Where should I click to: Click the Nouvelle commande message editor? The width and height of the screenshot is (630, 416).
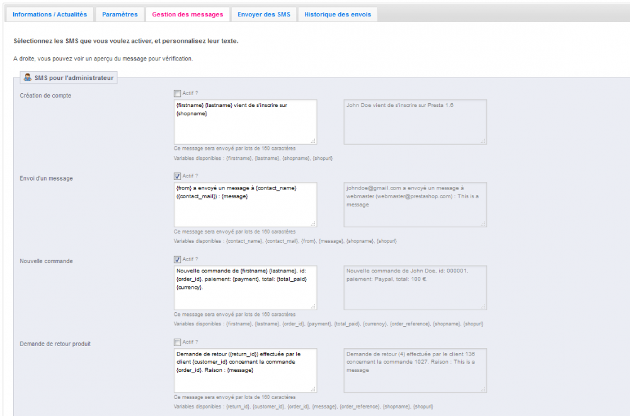click(246, 287)
